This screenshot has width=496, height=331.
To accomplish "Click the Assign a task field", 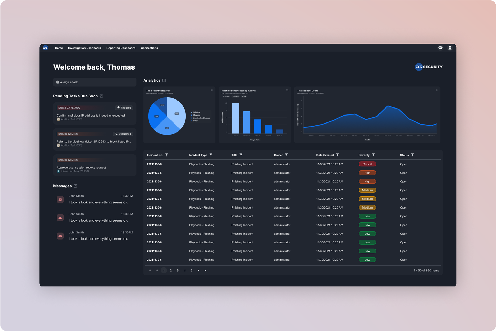I will (95, 82).
